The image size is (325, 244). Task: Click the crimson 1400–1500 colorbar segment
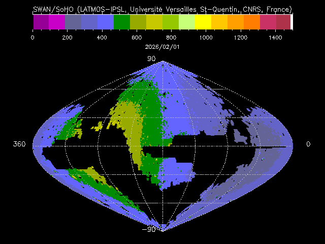[283, 22]
